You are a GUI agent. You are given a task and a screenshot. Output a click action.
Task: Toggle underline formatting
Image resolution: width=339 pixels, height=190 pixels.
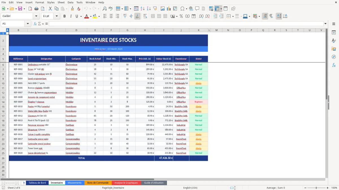tap(76, 16)
